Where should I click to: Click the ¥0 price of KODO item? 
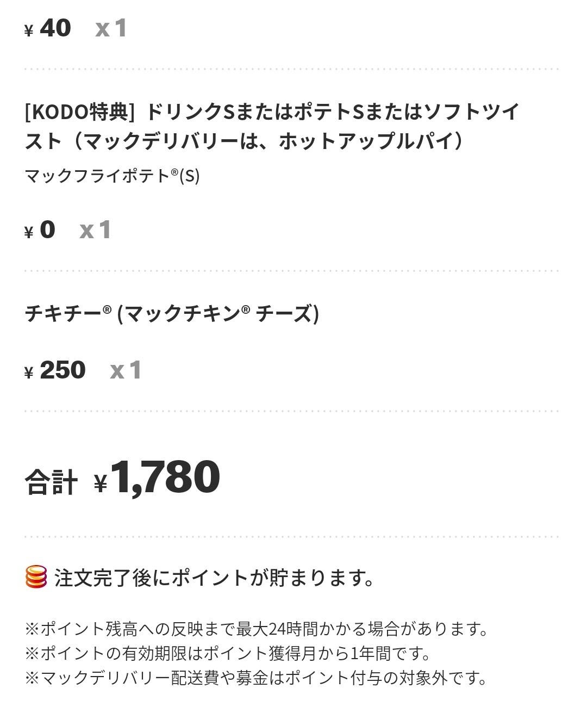(40, 230)
